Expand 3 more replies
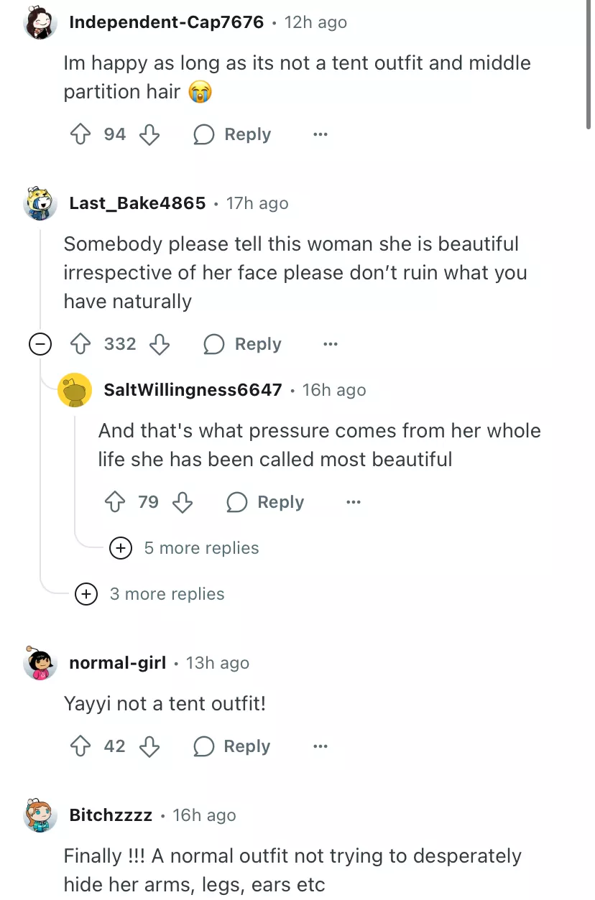The height and width of the screenshot is (900, 595). tap(86, 594)
